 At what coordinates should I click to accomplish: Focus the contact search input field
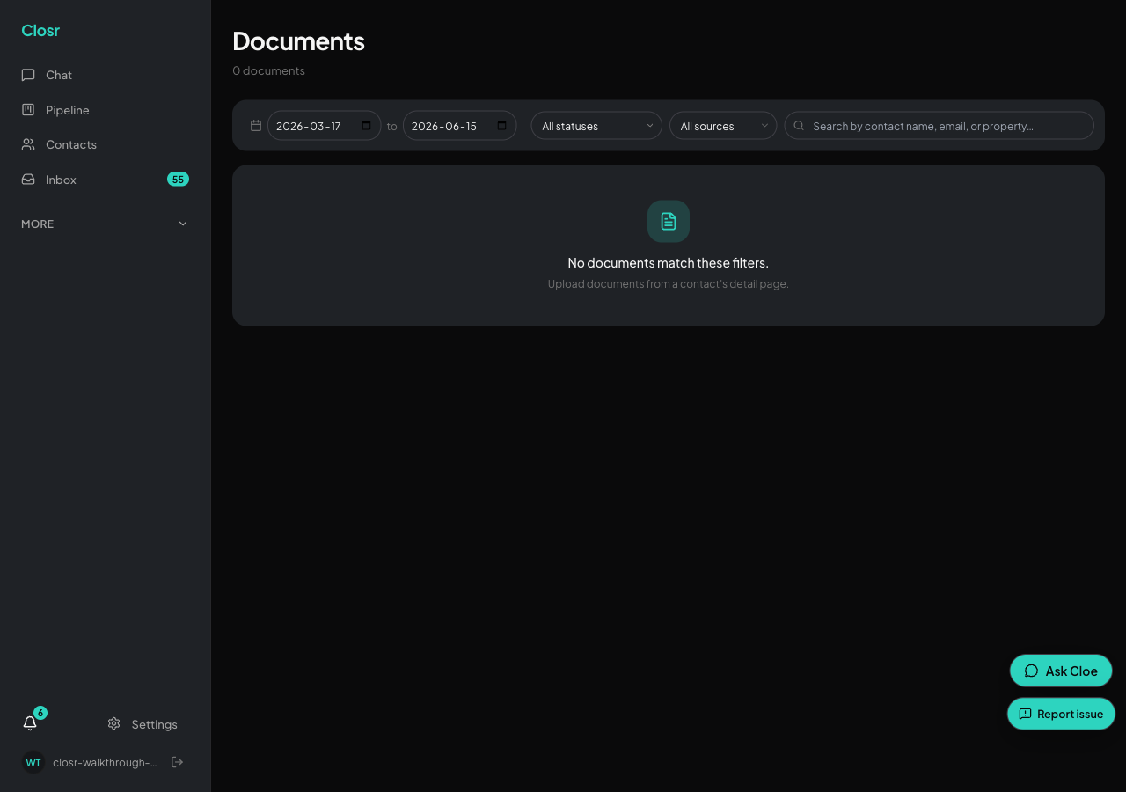pos(940,126)
